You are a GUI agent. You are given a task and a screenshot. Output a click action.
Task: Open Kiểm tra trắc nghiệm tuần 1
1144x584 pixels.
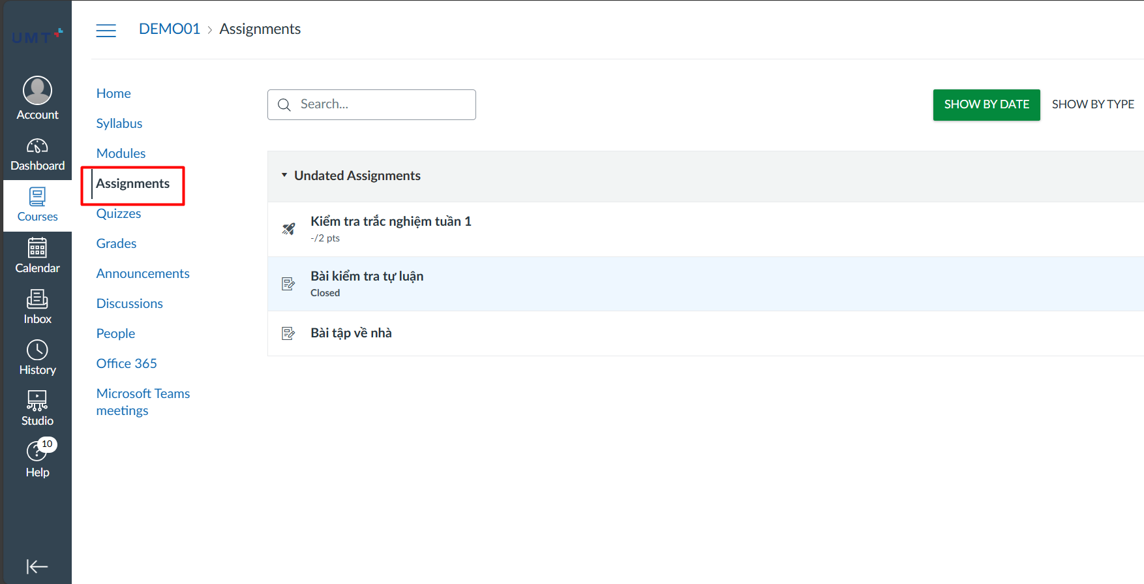tap(391, 221)
